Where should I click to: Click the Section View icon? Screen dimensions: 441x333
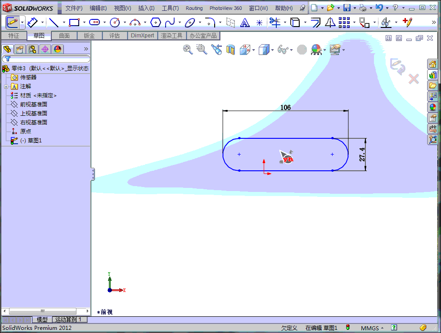230,50
